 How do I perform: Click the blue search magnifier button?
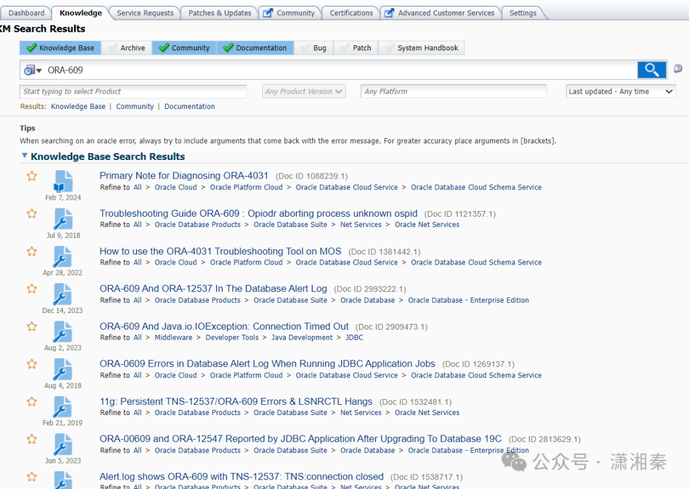point(651,69)
